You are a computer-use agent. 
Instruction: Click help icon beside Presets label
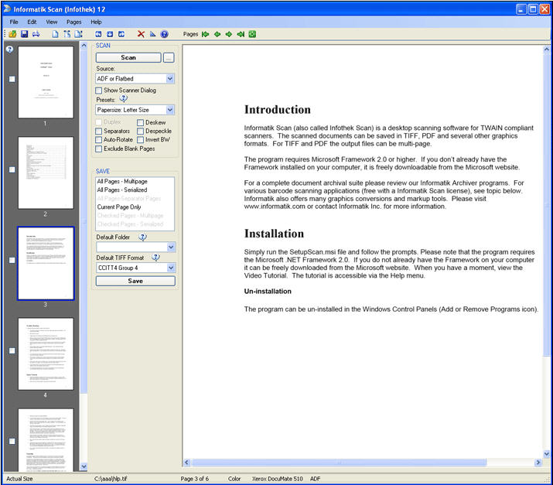(123, 99)
